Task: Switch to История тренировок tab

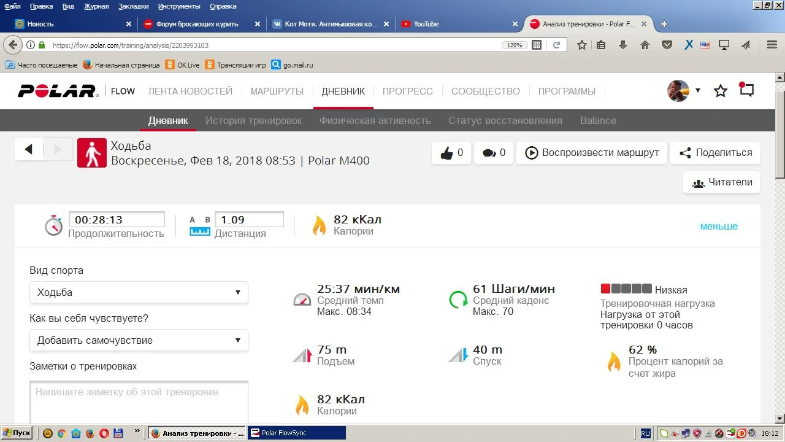Action: pos(253,120)
